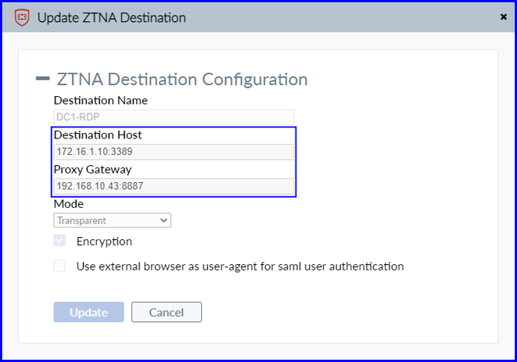Click the Proxy Gateway label
Viewport: 517px width, 362px height.
pyautogui.click(x=92, y=169)
